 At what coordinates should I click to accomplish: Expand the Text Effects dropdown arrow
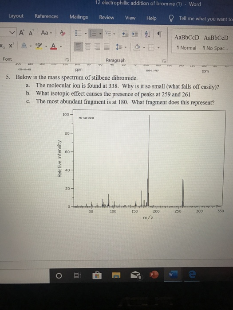(31, 46)
